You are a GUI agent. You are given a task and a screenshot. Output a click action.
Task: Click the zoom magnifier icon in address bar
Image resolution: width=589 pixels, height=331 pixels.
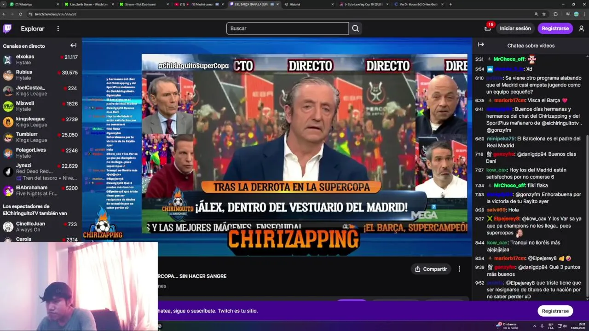pyautogui.click(x=537, y=14)
